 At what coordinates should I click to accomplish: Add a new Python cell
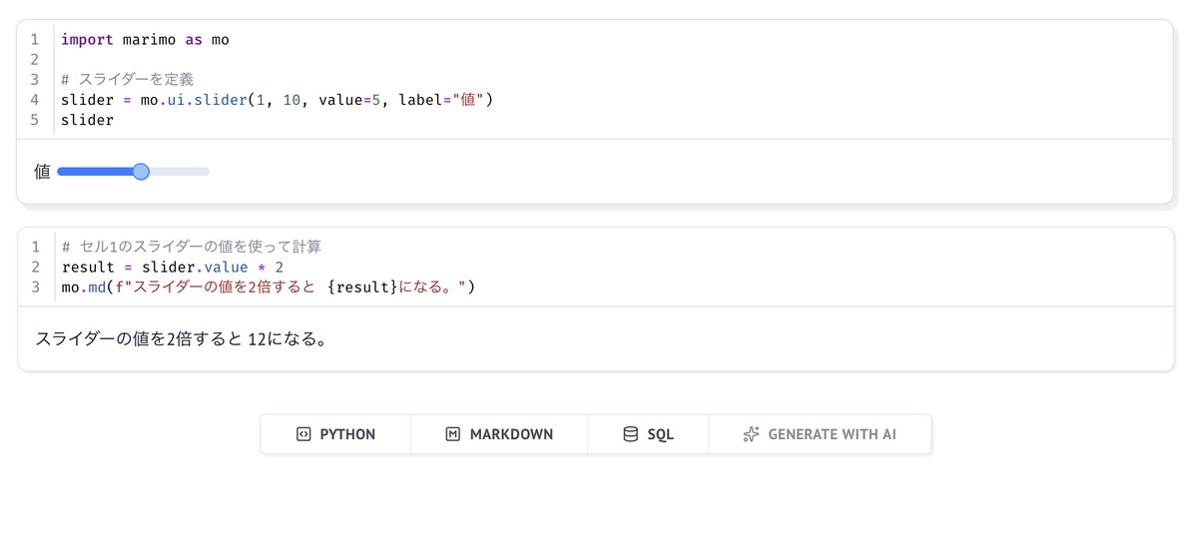click(335, 434)
